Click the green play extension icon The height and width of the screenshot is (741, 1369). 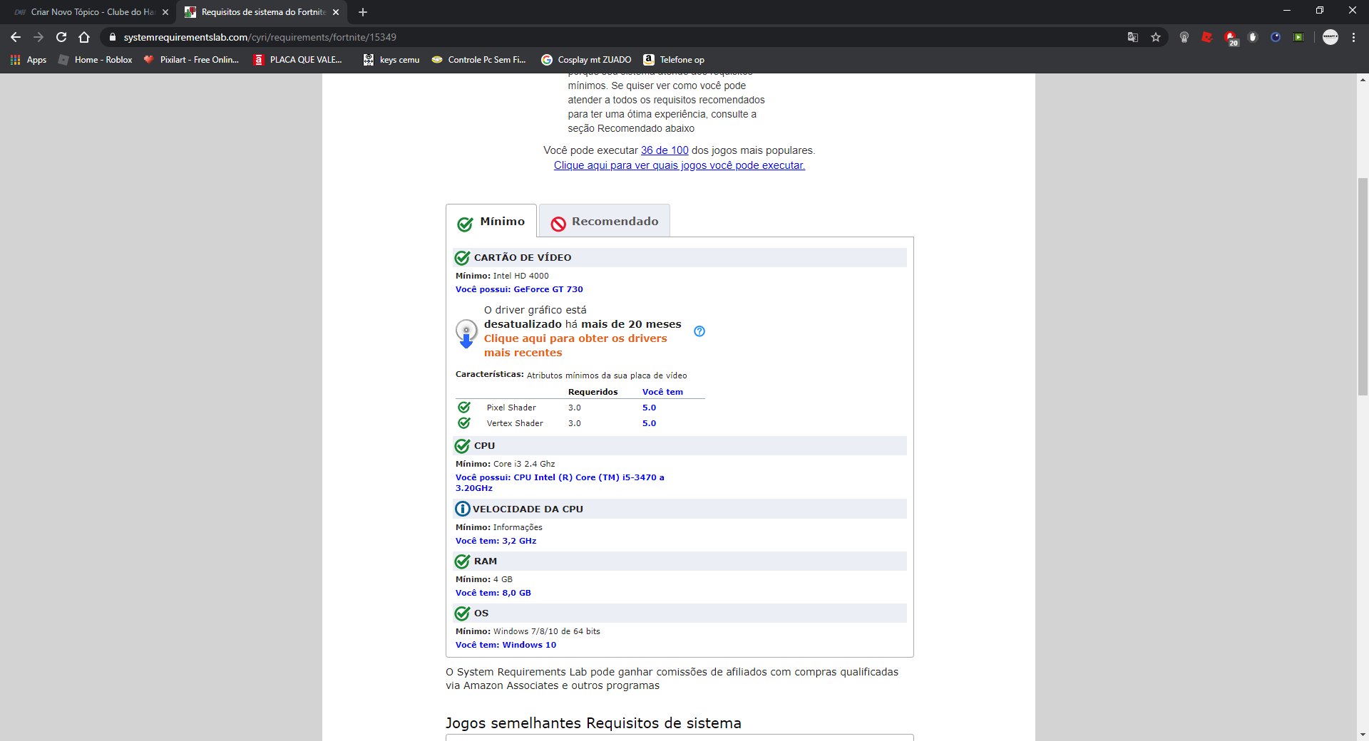[x=1298, y=37]
